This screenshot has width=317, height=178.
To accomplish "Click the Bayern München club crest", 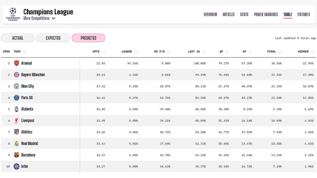I will (17, 75).
